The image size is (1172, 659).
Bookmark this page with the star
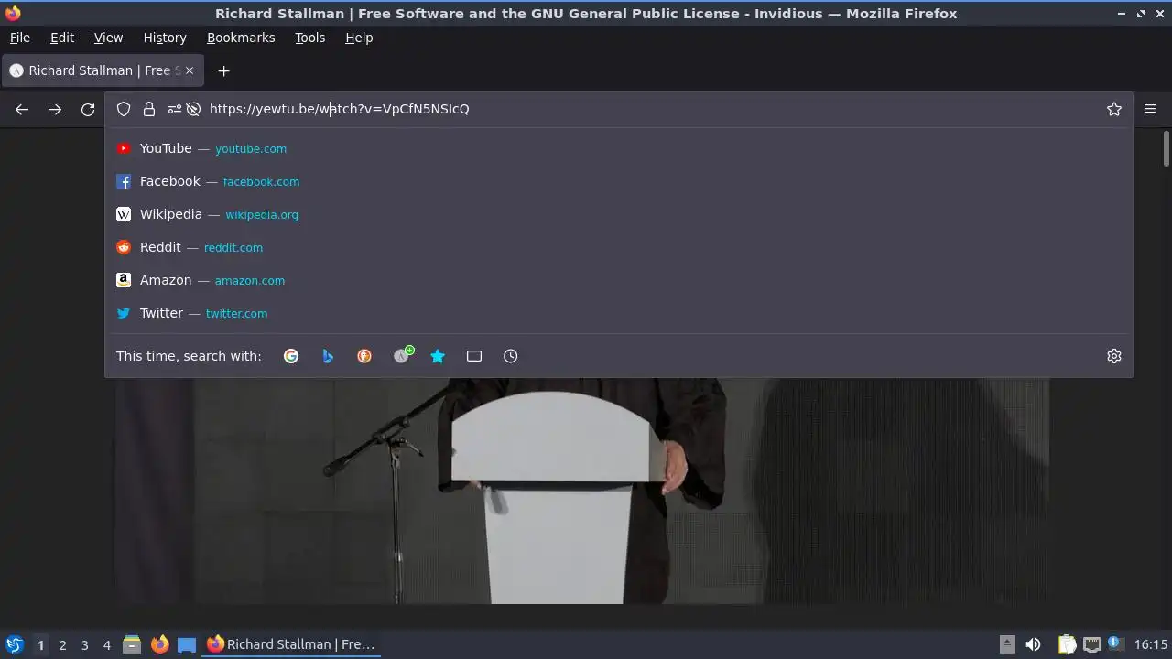[1114, 109]
